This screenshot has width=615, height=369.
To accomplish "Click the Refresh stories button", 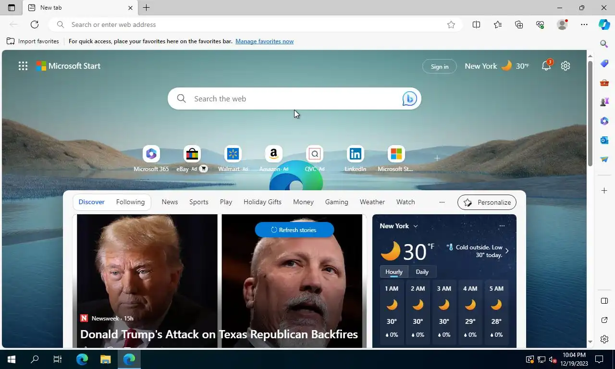I will 294,230.
